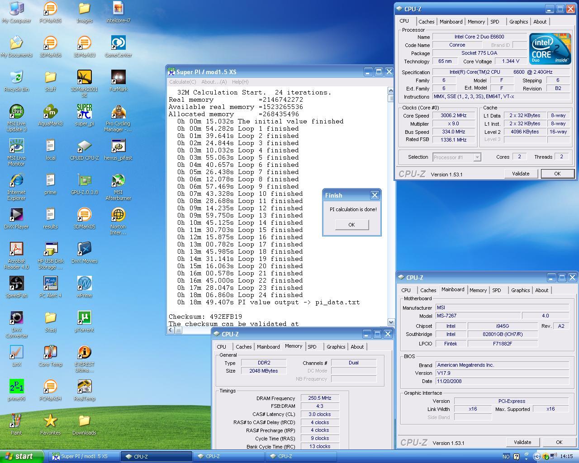The height and width of the screenshot is (463, 579).
Task: Open prime95 desktop icon
Action: point(16,390)
